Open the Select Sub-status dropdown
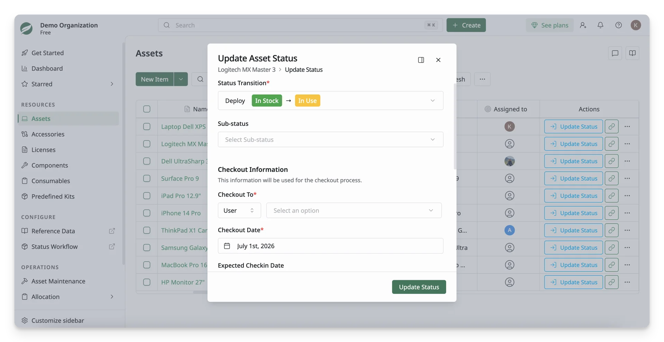This screenshot has width=664, height=342. coord(330,139)
